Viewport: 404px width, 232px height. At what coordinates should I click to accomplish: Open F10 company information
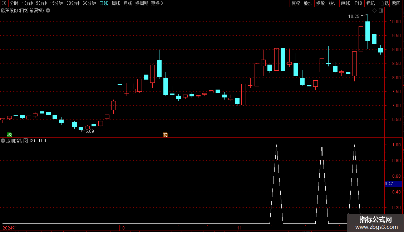tap(358, 3)
